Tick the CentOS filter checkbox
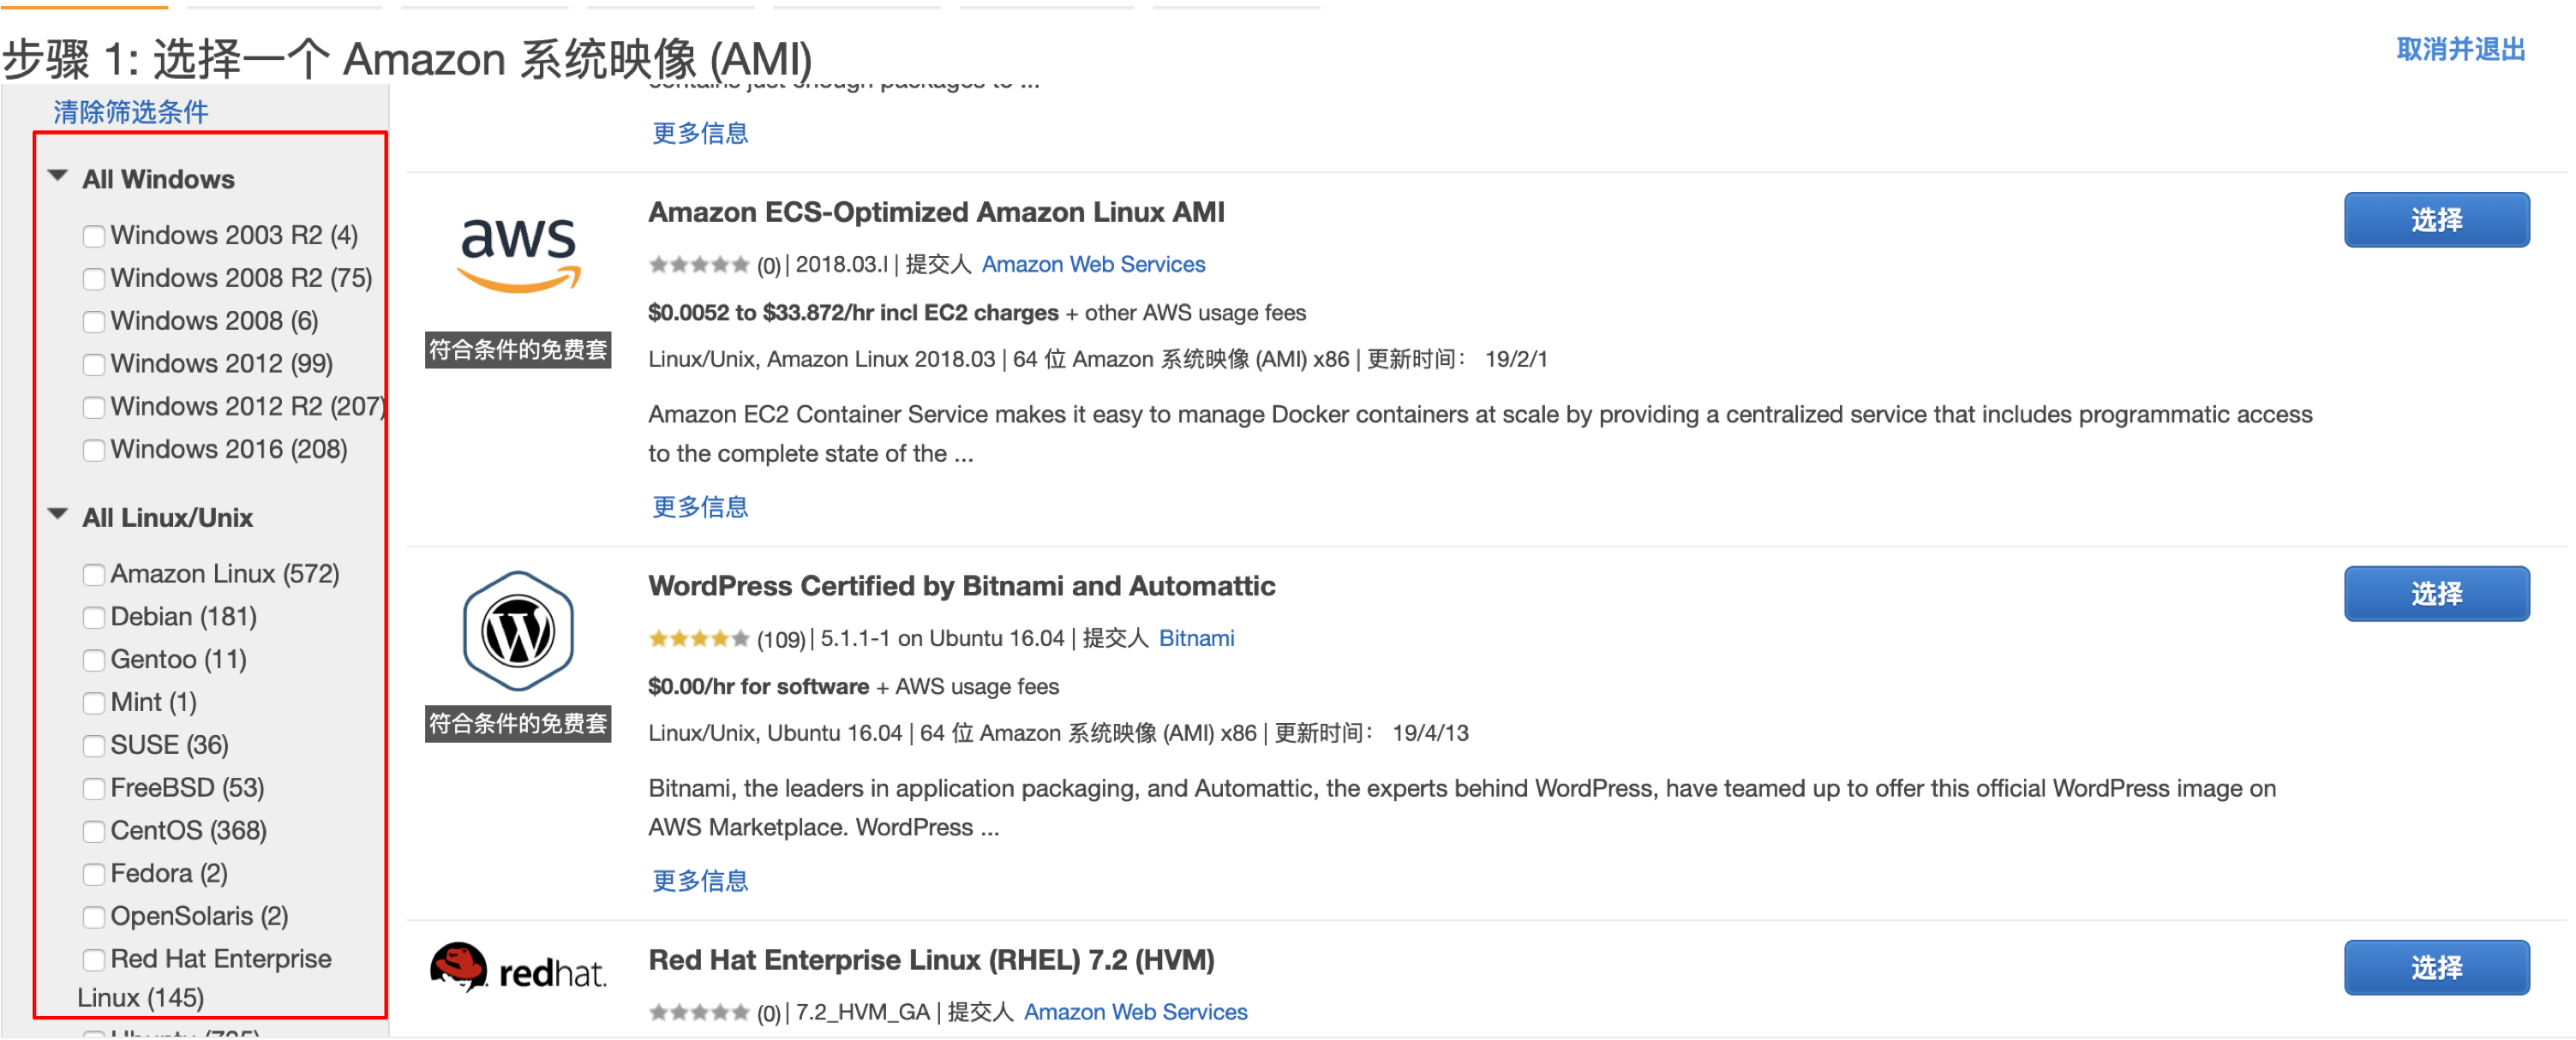The width and height of the screenshot is (2576, 1040). tap(94, 832)
